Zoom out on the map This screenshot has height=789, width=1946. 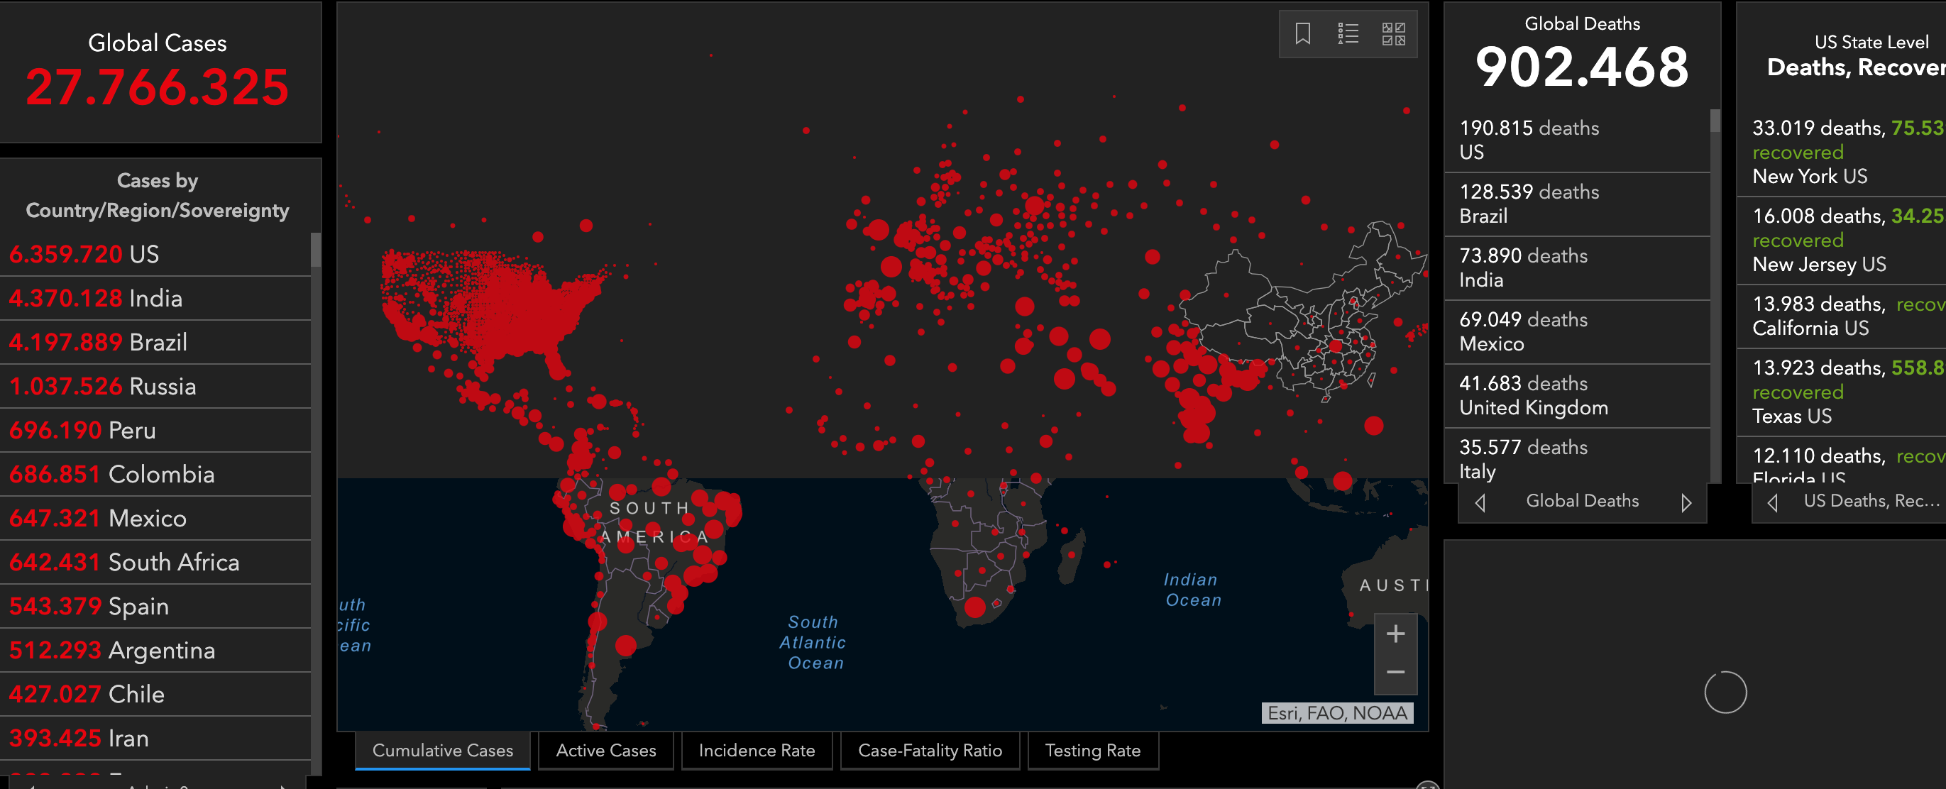point(1395,672)
